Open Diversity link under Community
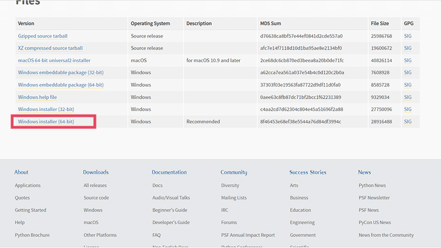 point(230,186)
